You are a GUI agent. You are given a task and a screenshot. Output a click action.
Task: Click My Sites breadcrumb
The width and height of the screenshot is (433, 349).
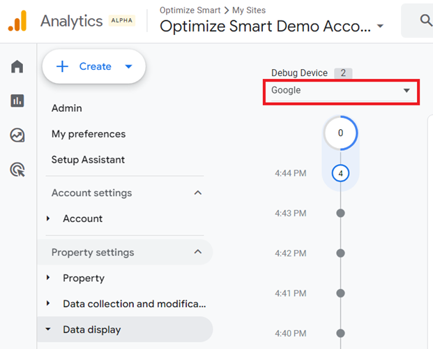(x=249, y=10)
